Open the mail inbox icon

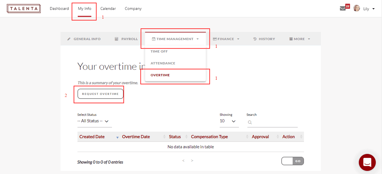(x=343, y=8)
